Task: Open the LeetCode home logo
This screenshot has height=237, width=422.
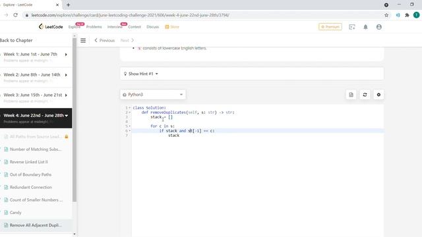Action: coord(51,26)
